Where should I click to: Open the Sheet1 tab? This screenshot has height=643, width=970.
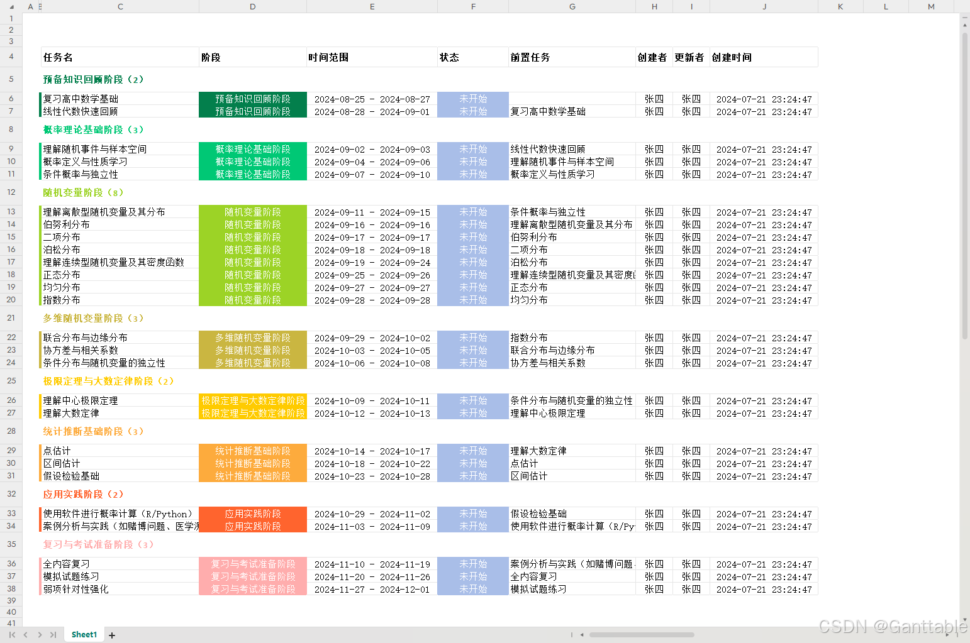(84, 635)
